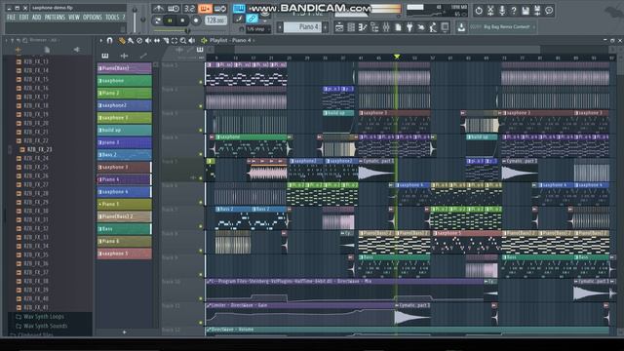Open the OPTIONS menu
This screenshot has height=351, width=624.
click(x=93, y=18)
